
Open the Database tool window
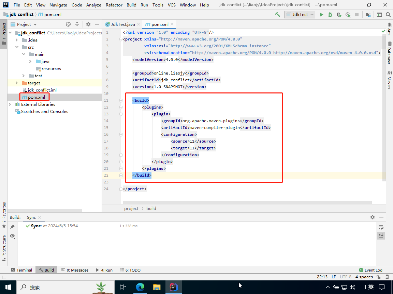[x=389, y=53]
